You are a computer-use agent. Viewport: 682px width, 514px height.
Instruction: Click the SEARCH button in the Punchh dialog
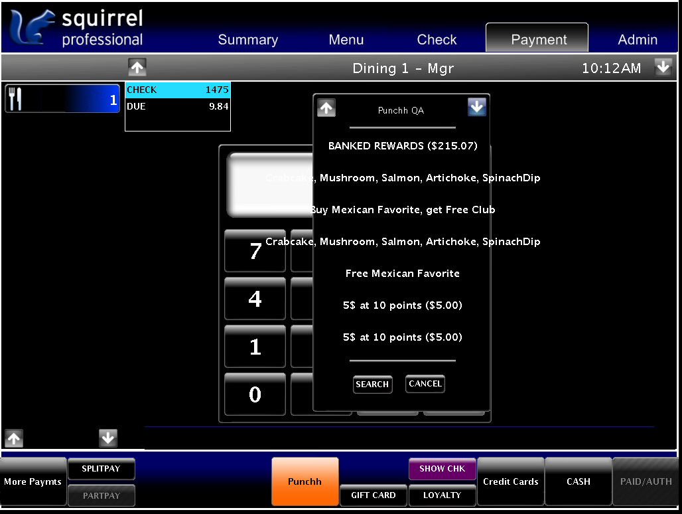(x=373, y=385)
